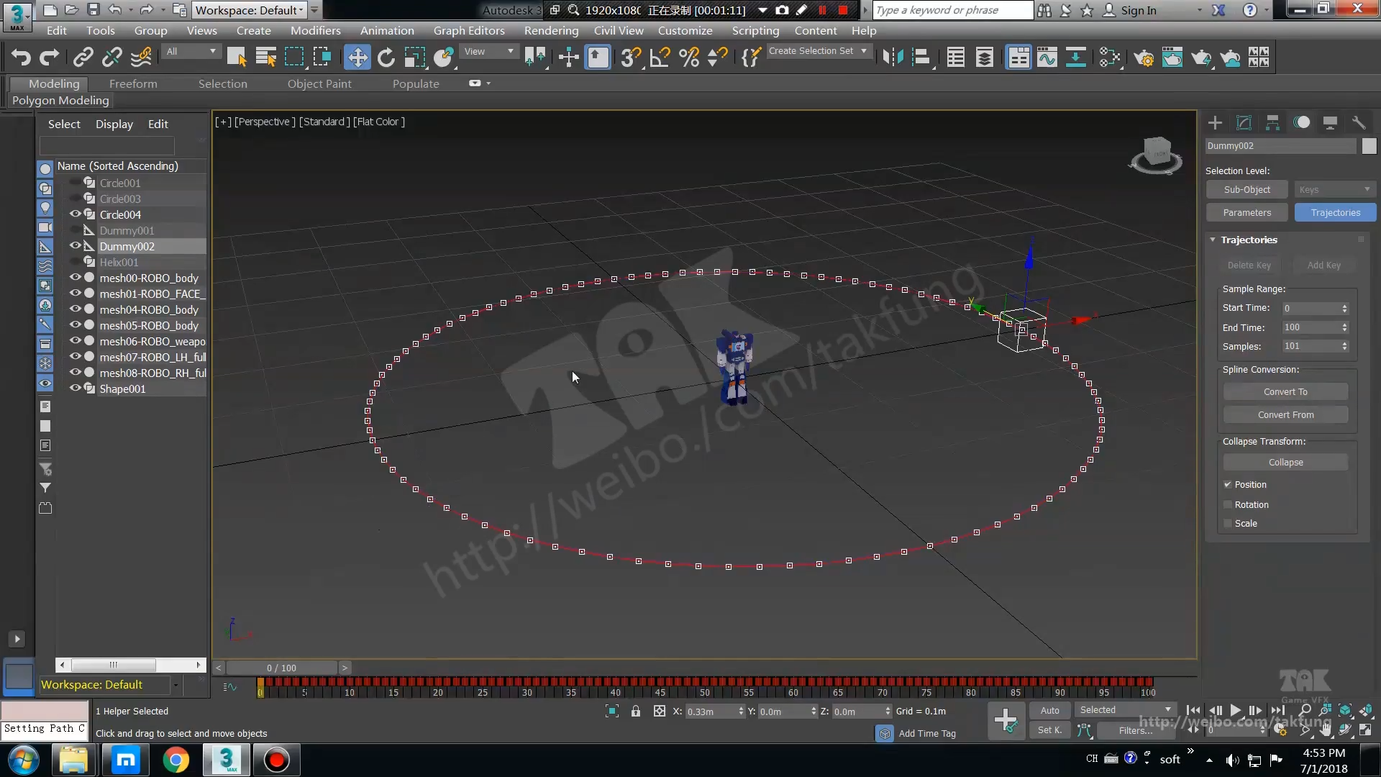Open the Hierarchy command panel tab
Viewport: 1381px width, 777px height.
[x=1272, y=122]
